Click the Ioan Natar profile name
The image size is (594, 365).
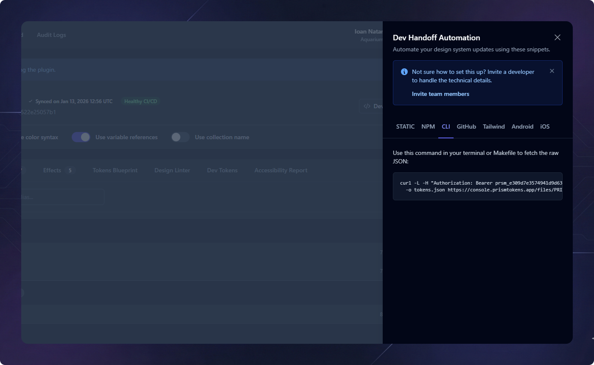pos(369,31)
